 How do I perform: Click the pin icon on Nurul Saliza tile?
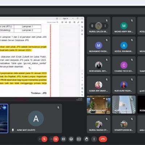pyautogui.click(x=92, y=26)
